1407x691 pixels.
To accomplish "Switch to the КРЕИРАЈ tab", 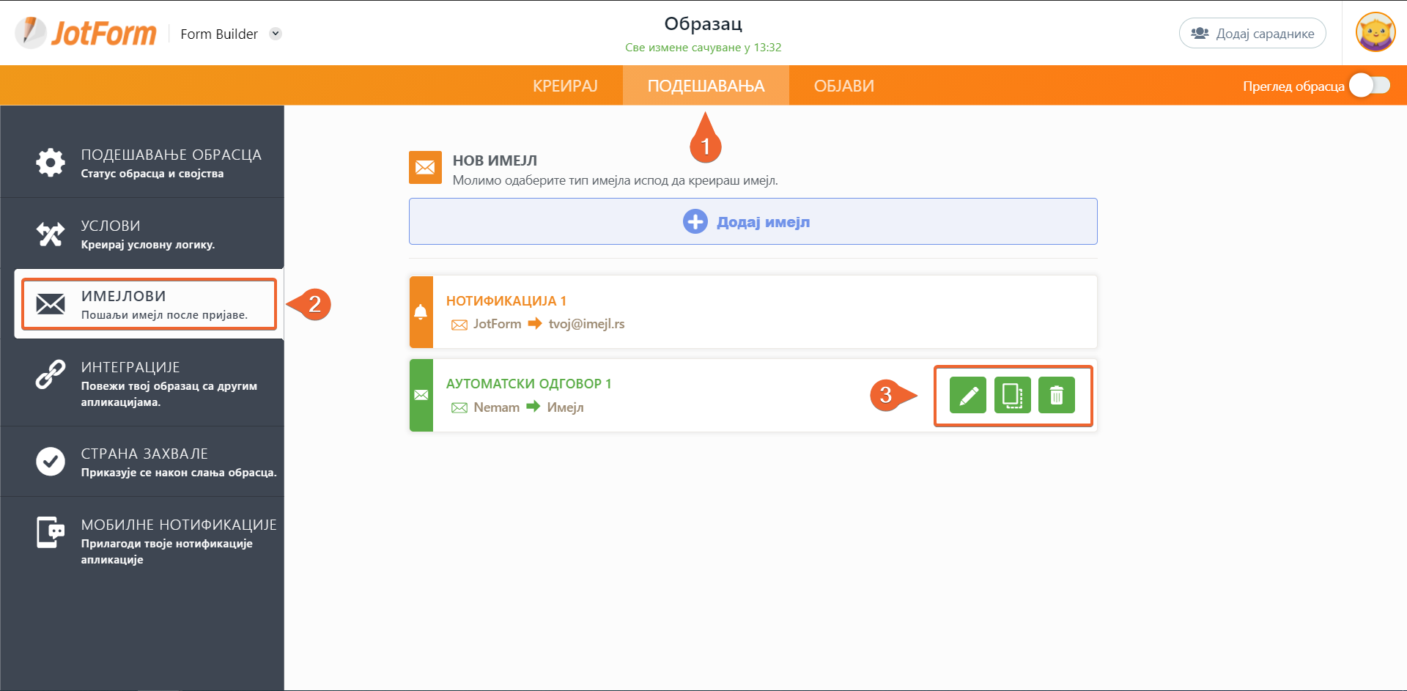I will 565,86.
